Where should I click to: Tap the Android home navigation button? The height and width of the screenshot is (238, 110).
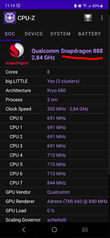pyautogui.click(x=54, y=229)
